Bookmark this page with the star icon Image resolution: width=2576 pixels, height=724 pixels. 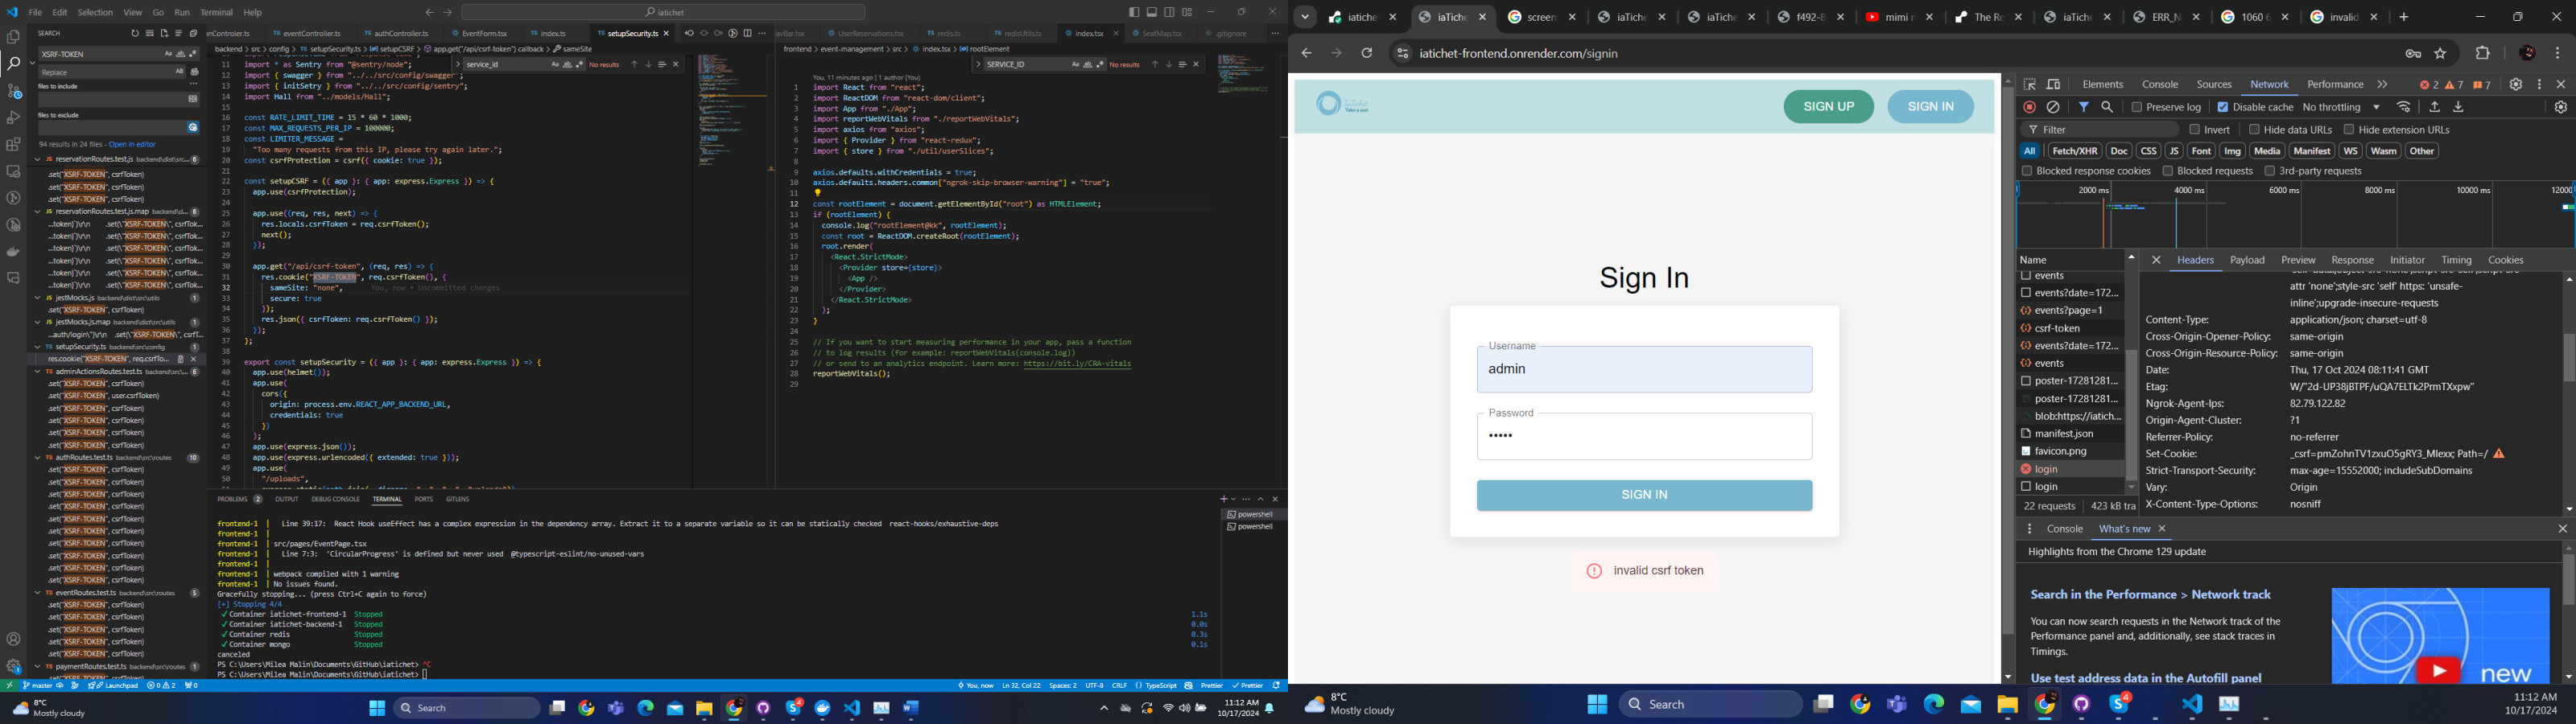pos(2441,54)
